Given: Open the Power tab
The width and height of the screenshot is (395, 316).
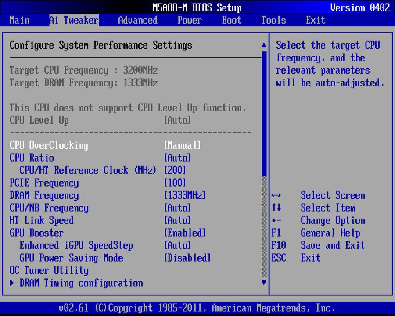Looking at the screenshot, I should click(x=190, y=20).
